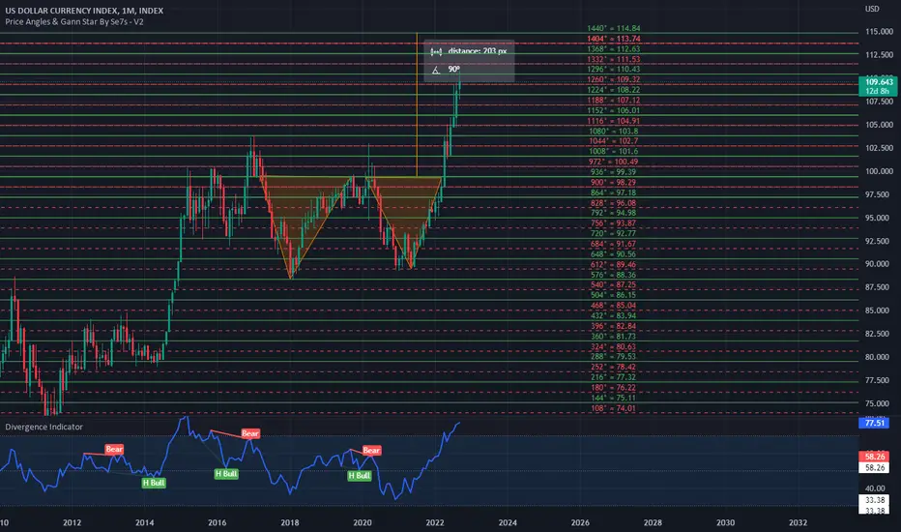
Task: Select the H Bull label near 2016
Action: [226, 474]
